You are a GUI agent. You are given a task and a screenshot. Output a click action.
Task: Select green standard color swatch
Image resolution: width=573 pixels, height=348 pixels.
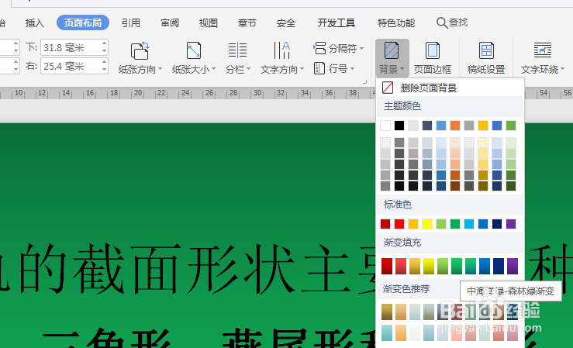click(455, 224)
